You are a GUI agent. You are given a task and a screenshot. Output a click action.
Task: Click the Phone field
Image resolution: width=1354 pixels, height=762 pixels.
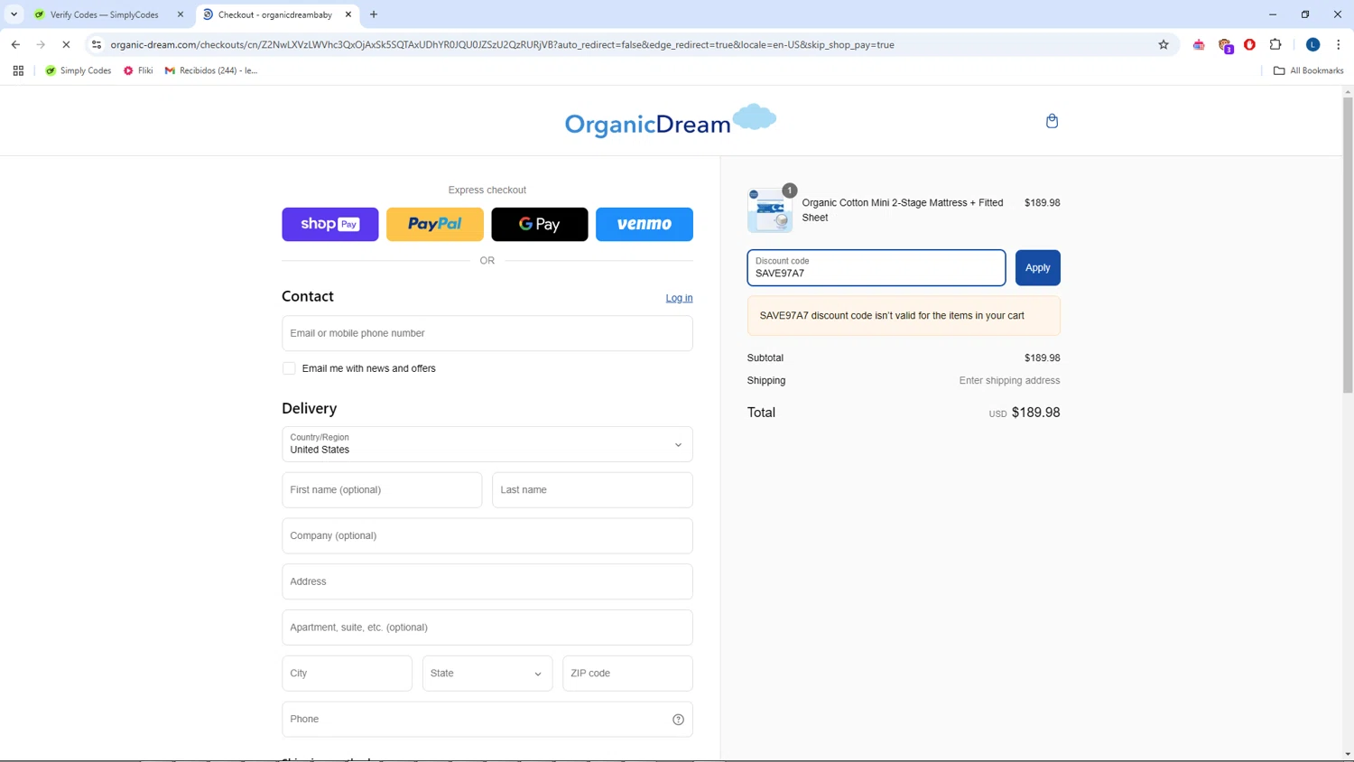487,720
